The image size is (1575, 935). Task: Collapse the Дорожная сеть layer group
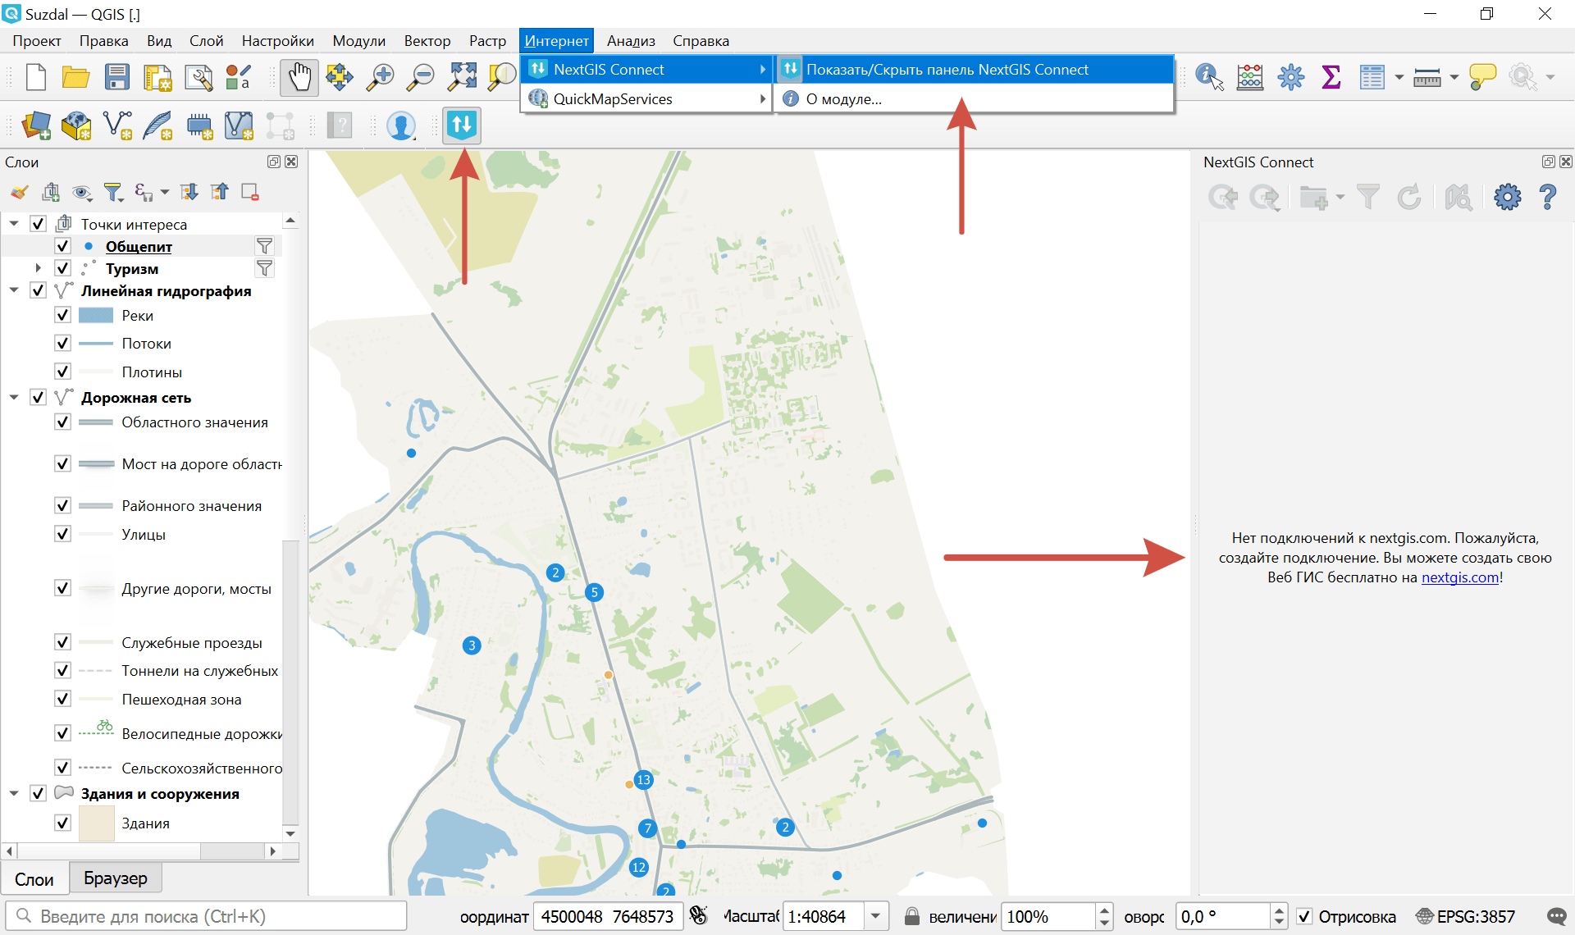(13, 397)
